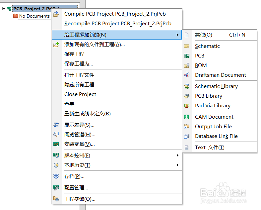Click the Pad Via Library icon
The height and width of the screenshot is (210, 261).
187,106
